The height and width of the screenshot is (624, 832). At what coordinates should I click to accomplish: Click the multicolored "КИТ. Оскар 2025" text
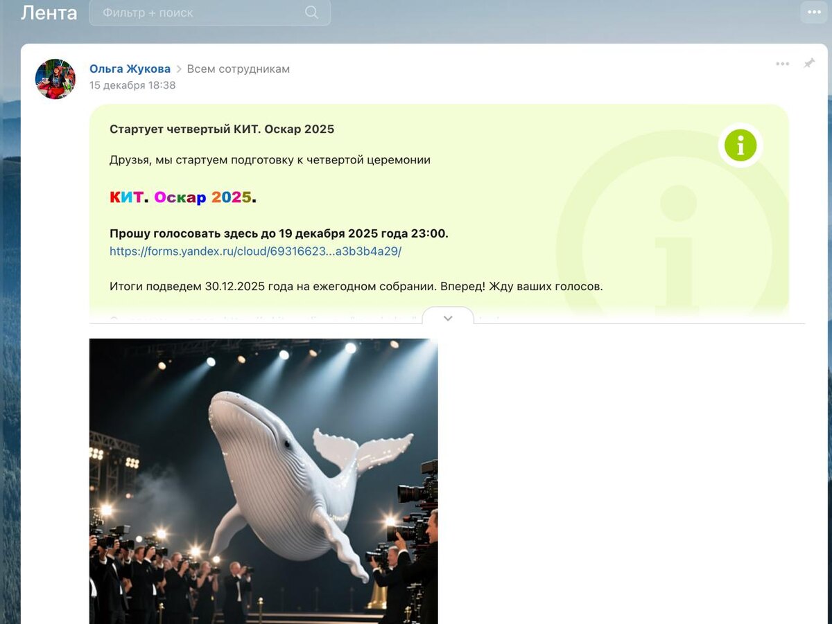click(183, 197)
